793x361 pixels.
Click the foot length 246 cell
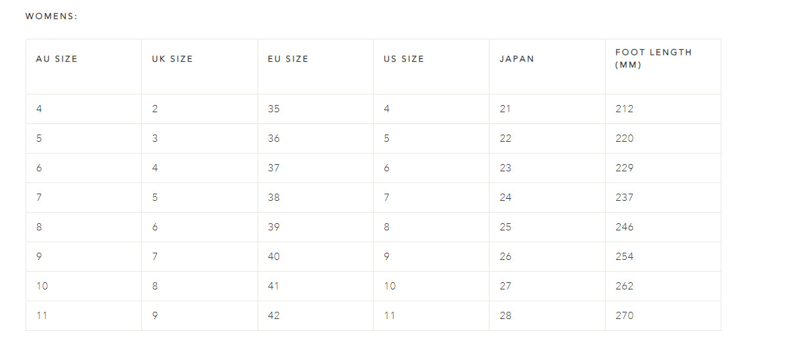(x=663, y=227)
